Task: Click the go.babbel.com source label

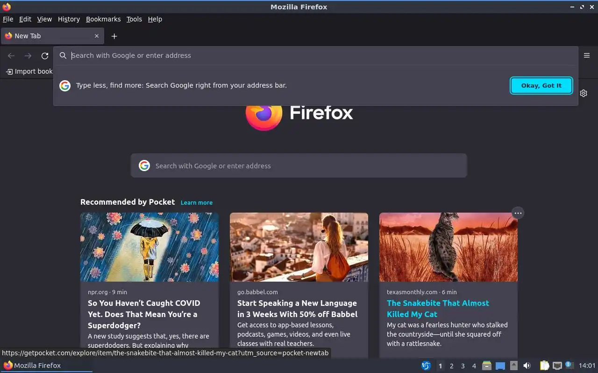Action: 257,292
